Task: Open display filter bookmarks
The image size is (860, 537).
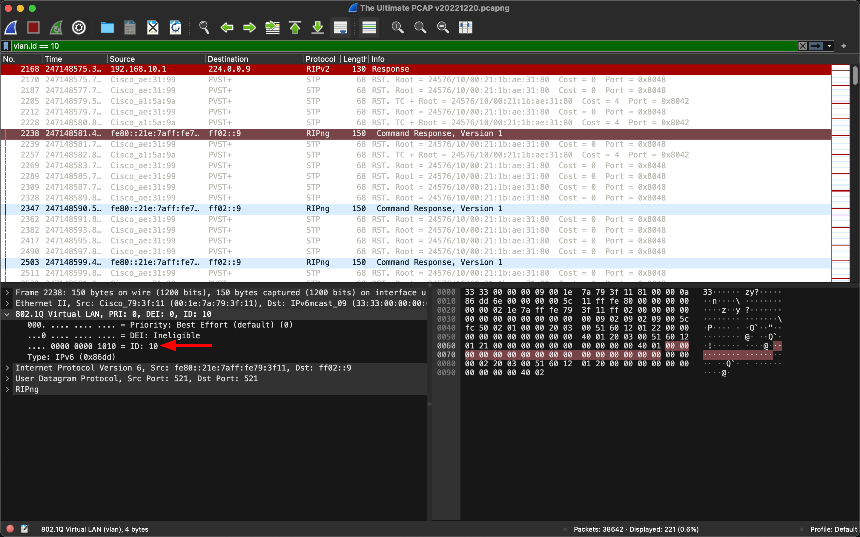Action: coord(6,46)
